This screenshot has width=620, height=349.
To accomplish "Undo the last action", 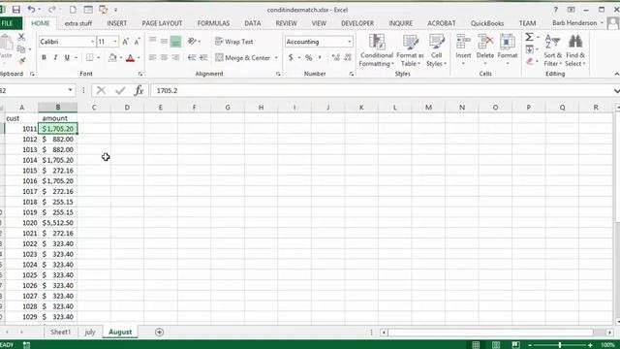I will point(31,10).
